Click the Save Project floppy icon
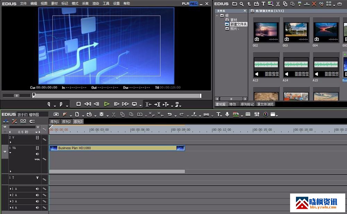This screenshot has height=214, width=347. (101, 114)
